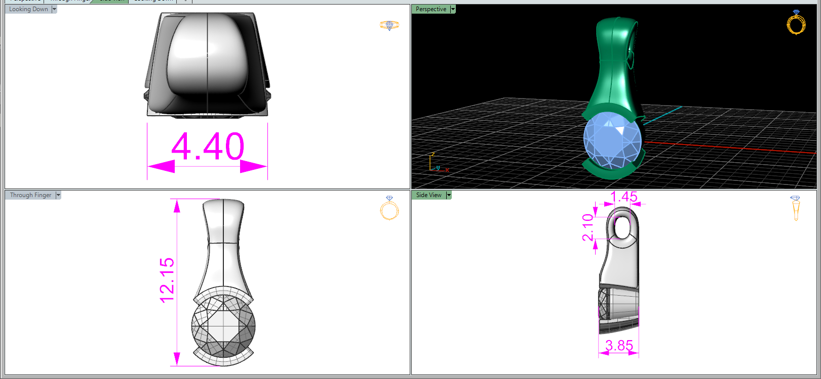
Task: Click the Through Finger viewport title
Action: 30,195
